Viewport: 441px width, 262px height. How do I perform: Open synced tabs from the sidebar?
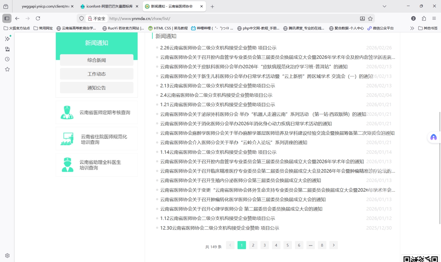[x=7, y=49]
